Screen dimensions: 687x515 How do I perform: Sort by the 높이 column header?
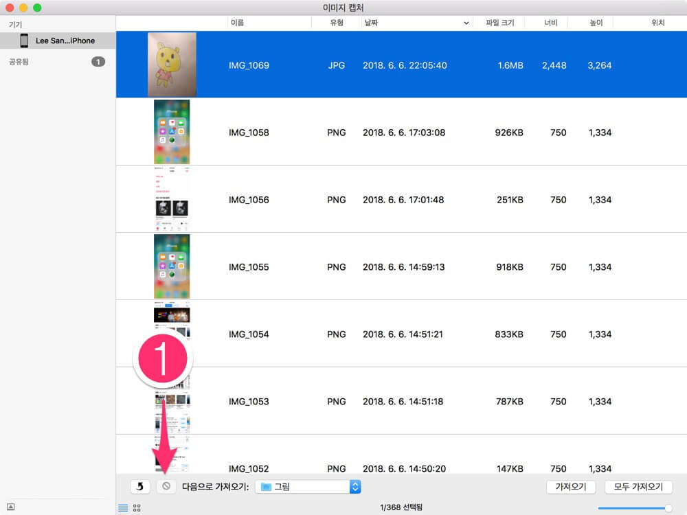click(596, 23)
